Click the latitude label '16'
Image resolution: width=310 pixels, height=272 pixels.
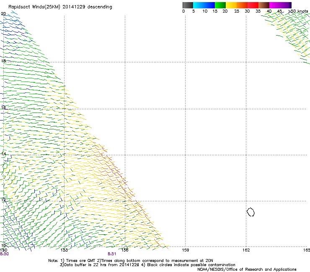coord(3,108)
